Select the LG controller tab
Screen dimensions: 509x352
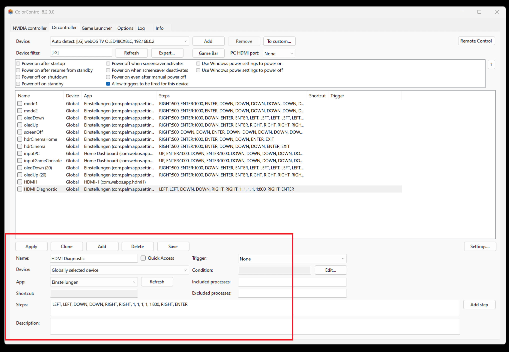pyautogui.click(x=64, y=27)
